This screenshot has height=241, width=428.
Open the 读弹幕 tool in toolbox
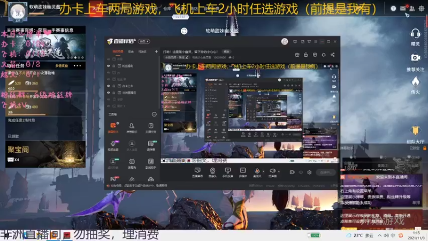(x=151, y=145)
